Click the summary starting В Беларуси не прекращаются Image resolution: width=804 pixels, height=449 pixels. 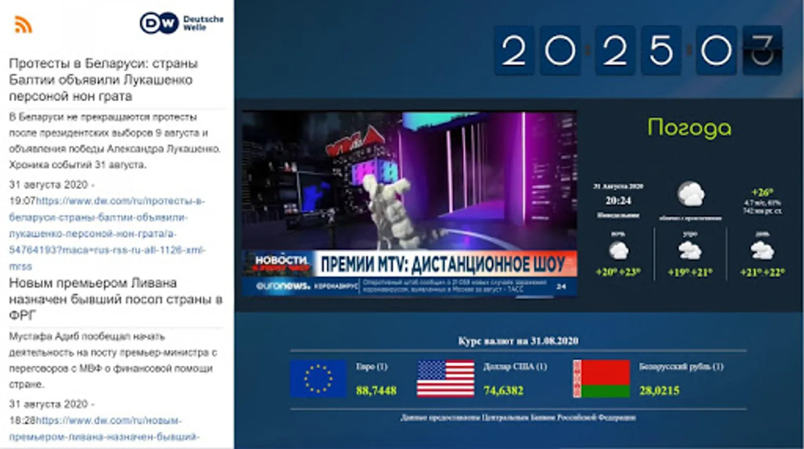115,141
